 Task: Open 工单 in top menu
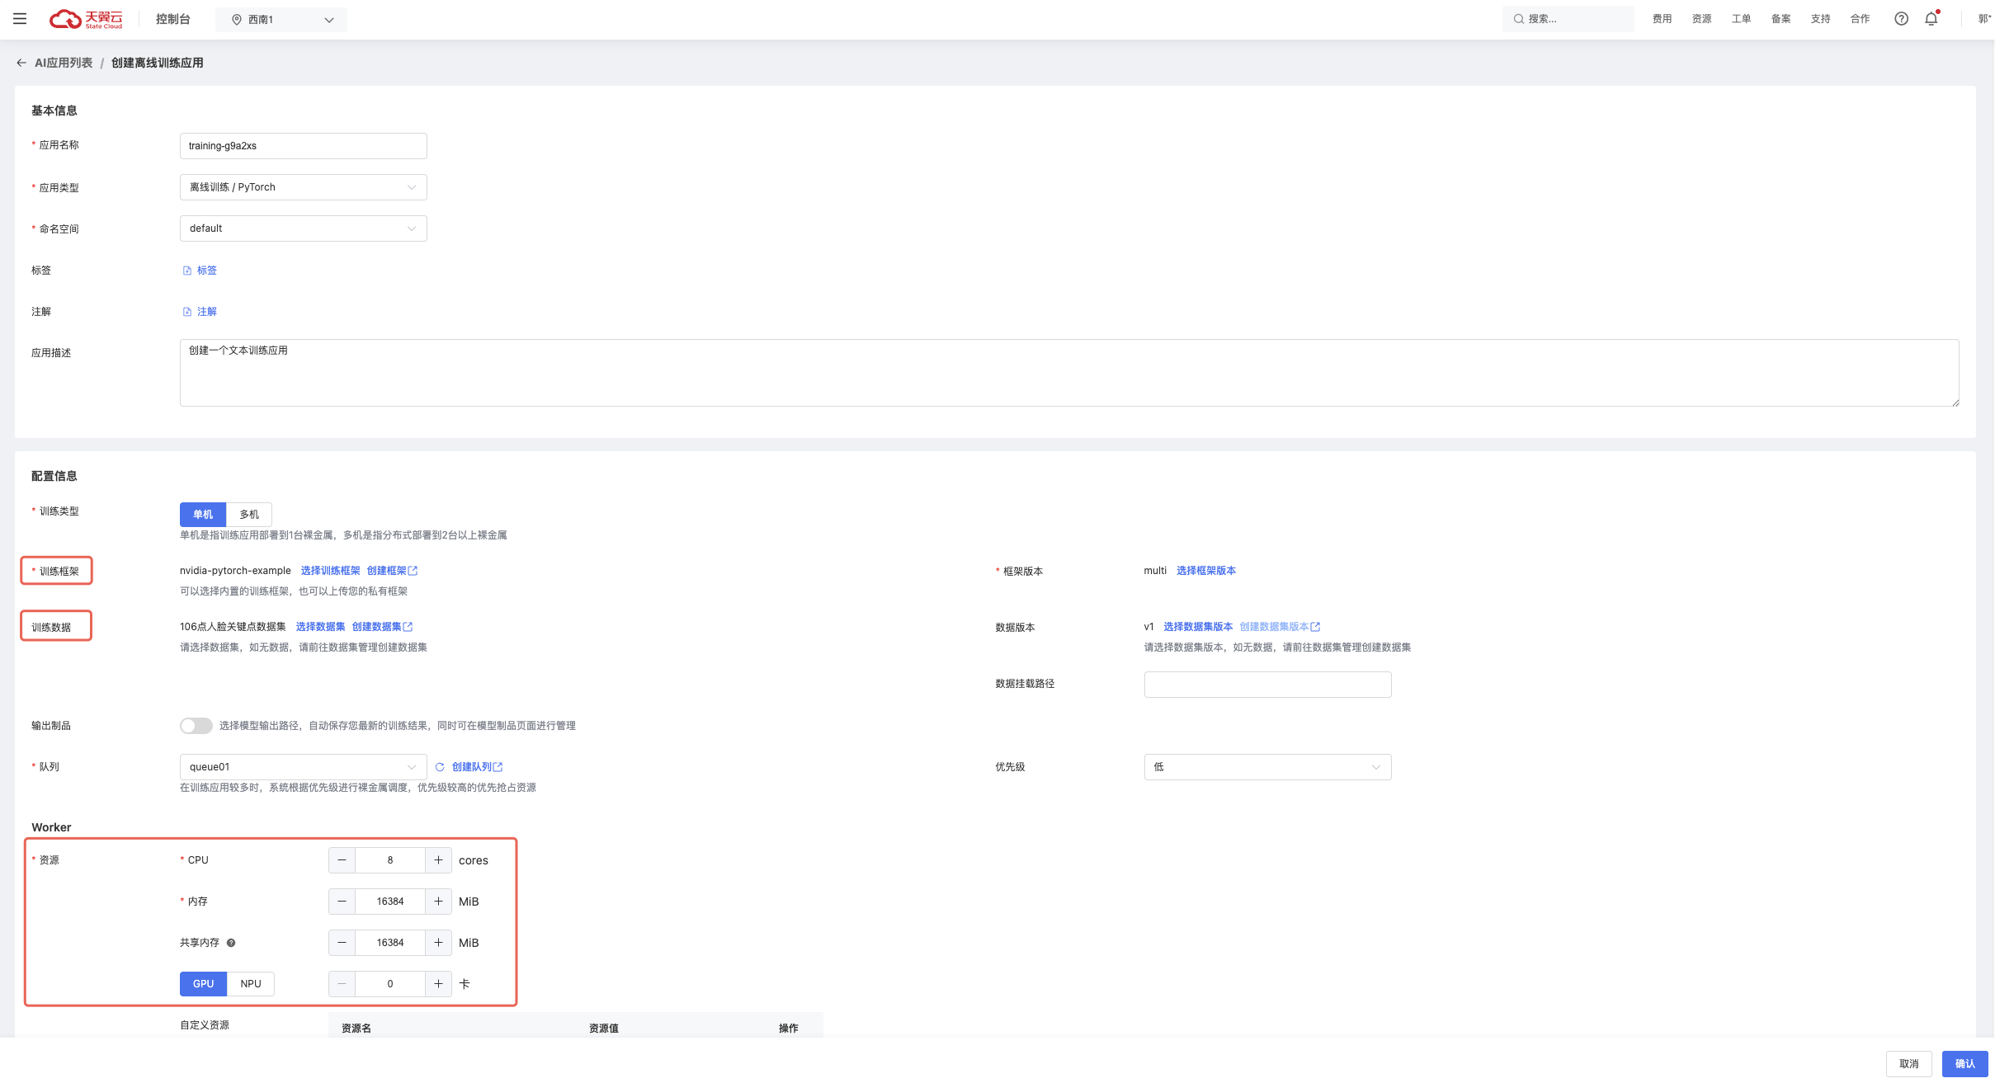pos(1741,19)
